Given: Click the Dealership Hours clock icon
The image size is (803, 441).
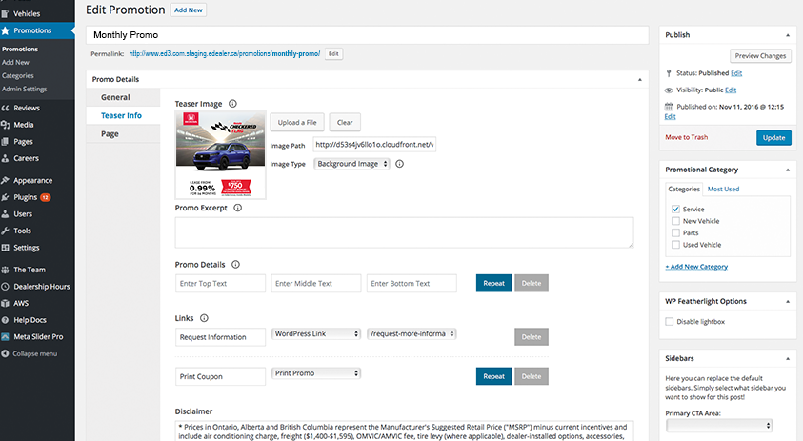Looking at the screenshot, I should click(x=5, y=287).
